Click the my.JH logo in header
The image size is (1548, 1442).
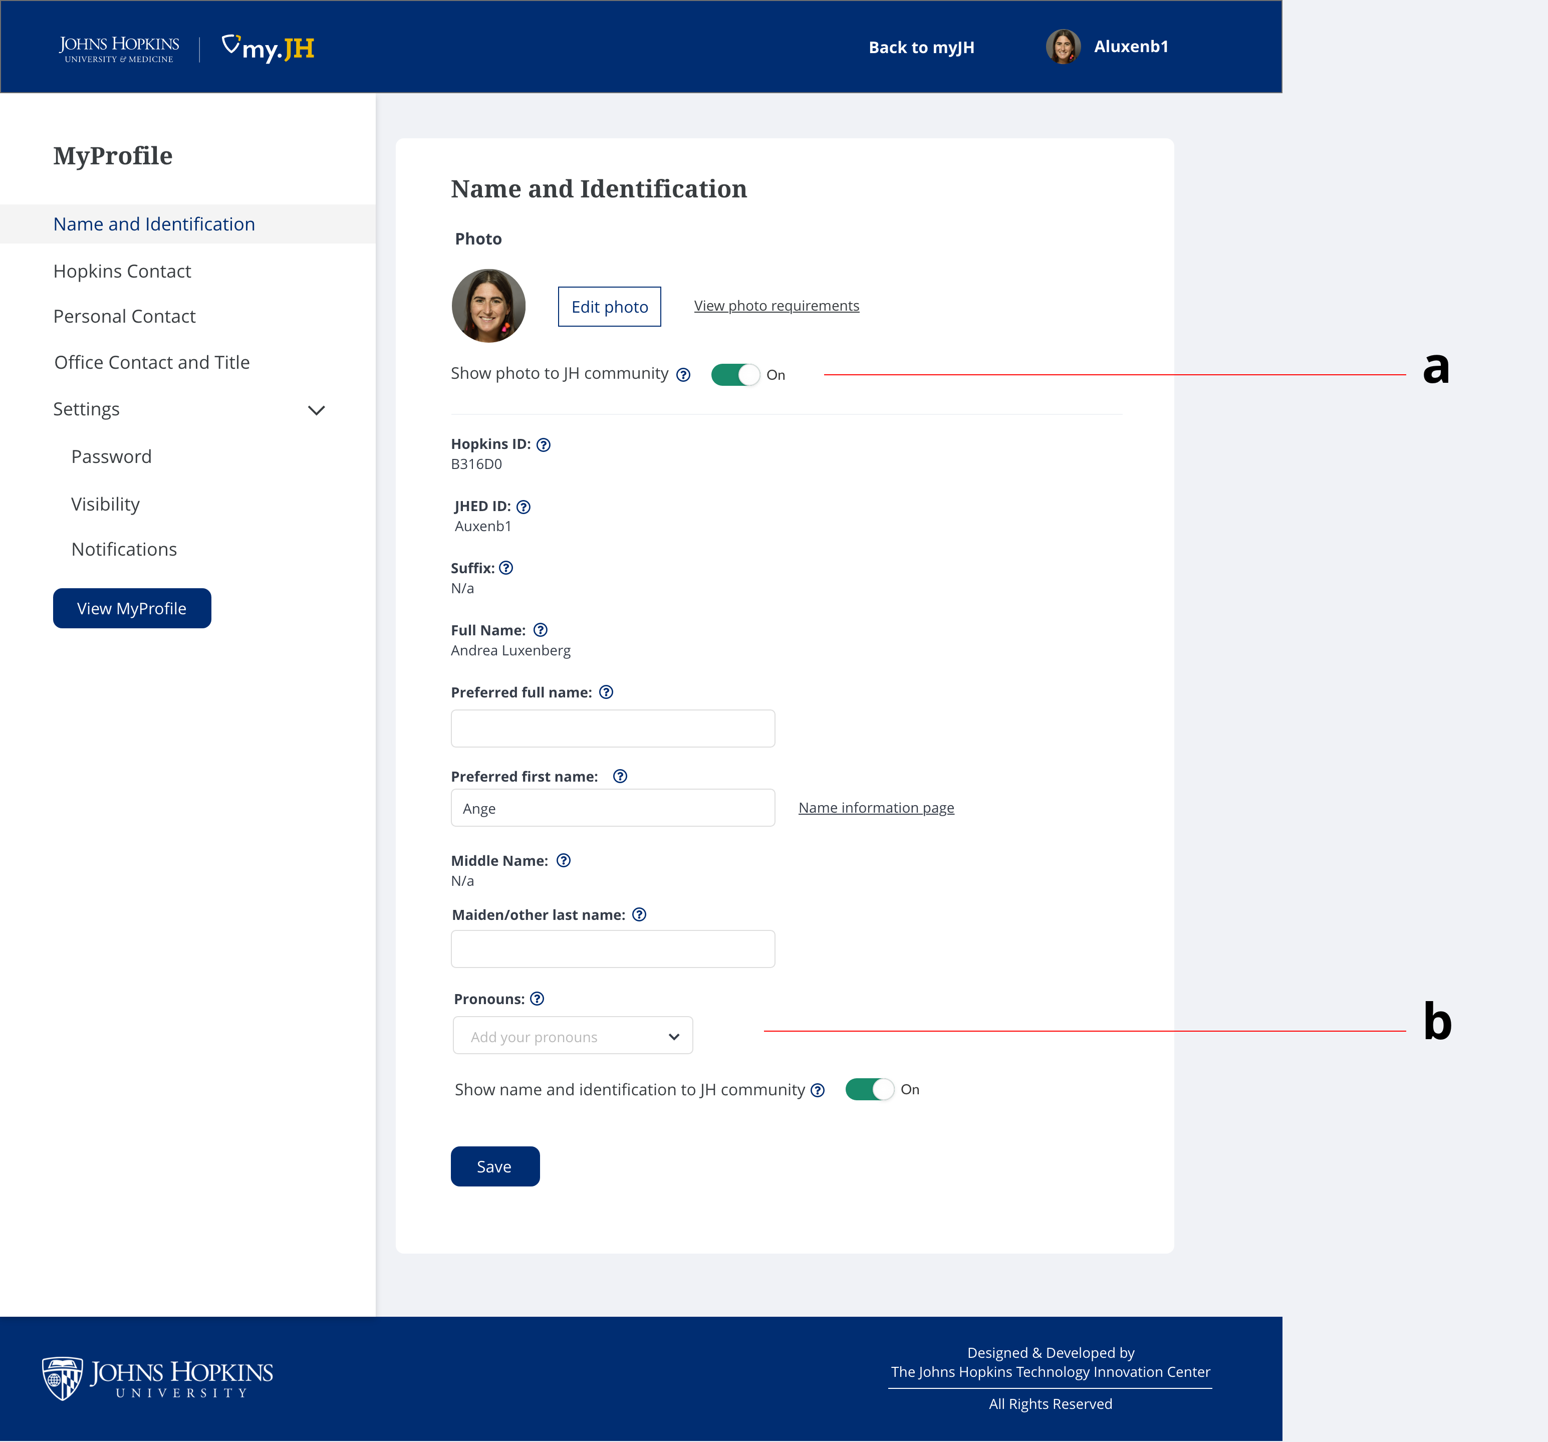coord(268,48)
